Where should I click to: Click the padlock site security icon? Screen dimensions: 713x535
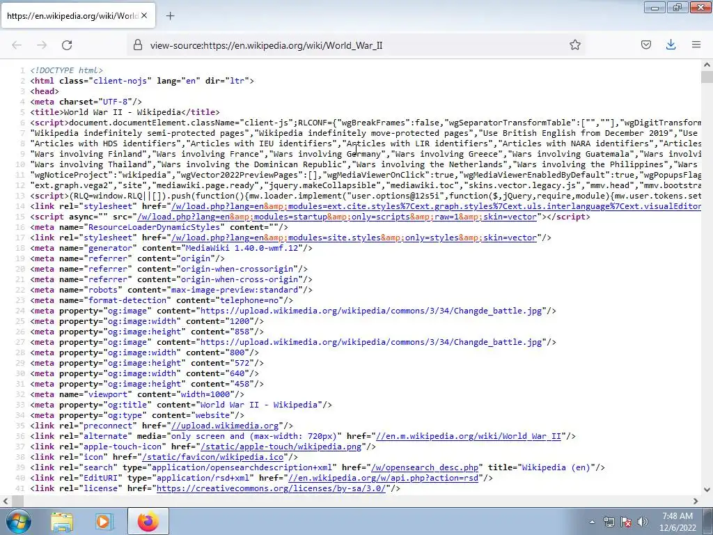pyautogui.click(x=138, y=45)
